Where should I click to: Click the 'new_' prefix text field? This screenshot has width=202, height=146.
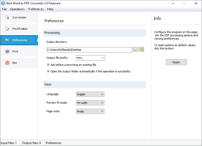pyautogui.click(x=88, y=58)
